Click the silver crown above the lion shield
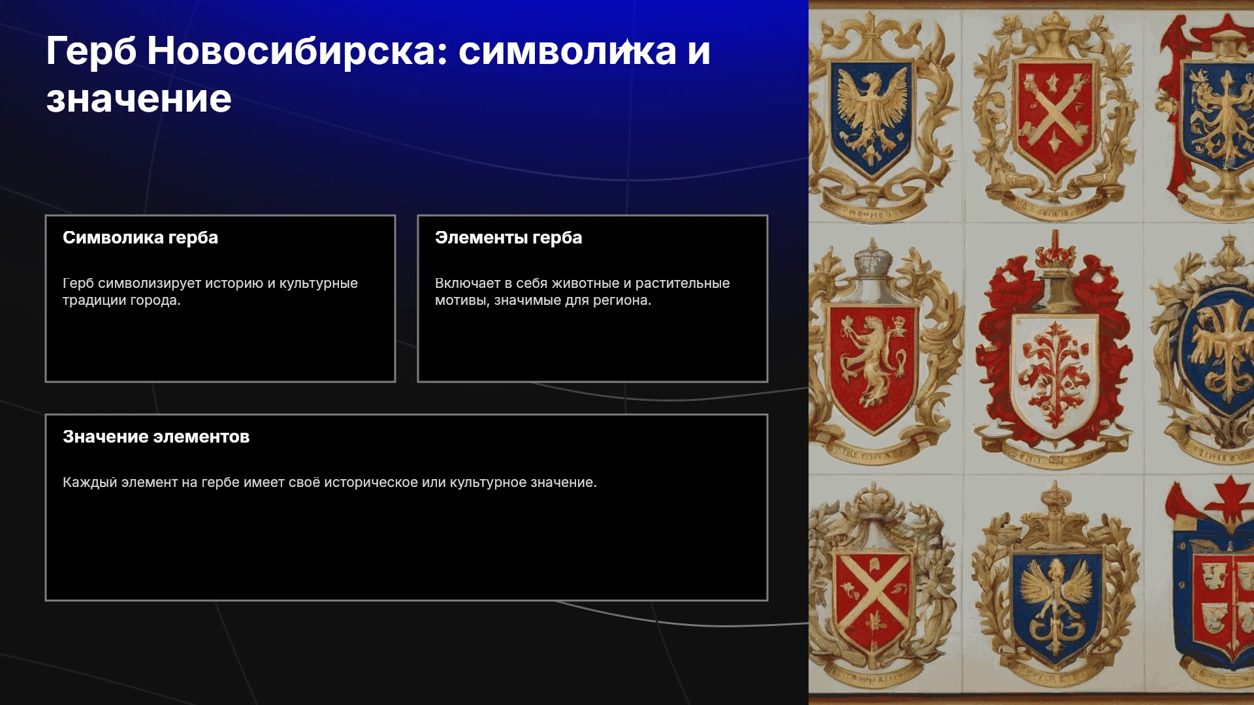The image size is (1254, 705). (x=874, y=257)
